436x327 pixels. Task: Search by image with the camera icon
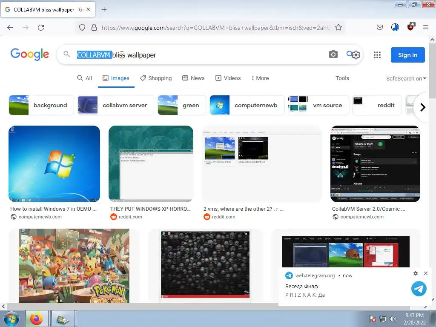pyautogui.click(x=333, y=54)
